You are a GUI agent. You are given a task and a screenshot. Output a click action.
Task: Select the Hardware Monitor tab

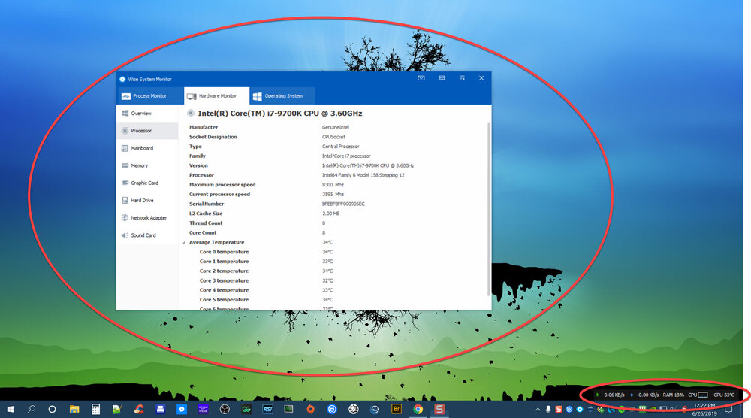216,96
